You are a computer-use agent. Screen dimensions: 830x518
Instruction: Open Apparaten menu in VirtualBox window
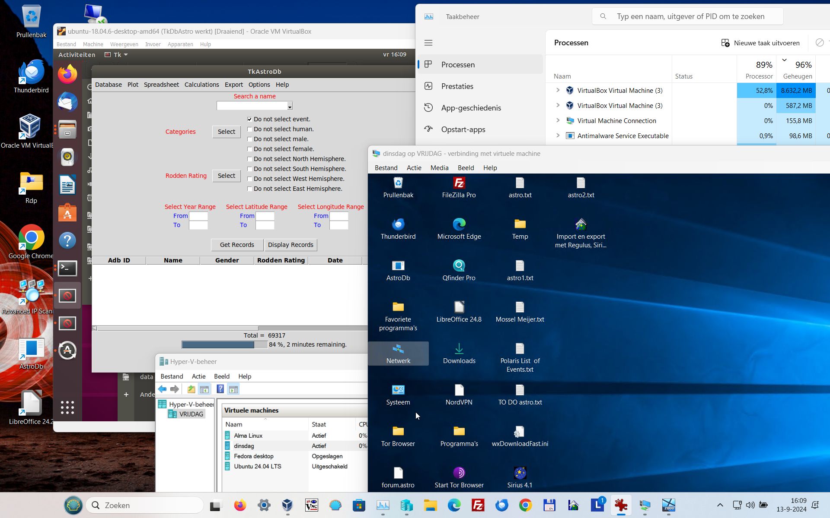[180, 44]
